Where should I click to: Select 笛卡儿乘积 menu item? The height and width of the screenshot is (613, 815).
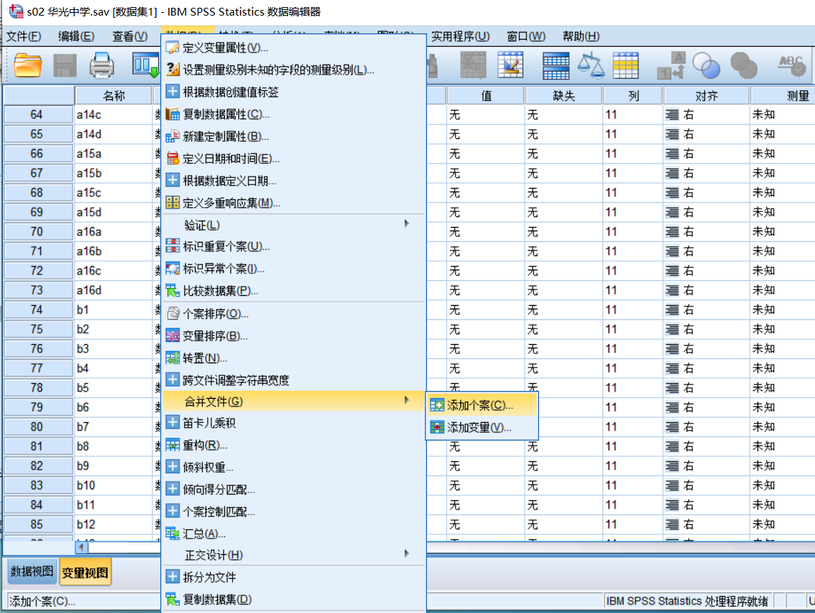click(294, 423)
